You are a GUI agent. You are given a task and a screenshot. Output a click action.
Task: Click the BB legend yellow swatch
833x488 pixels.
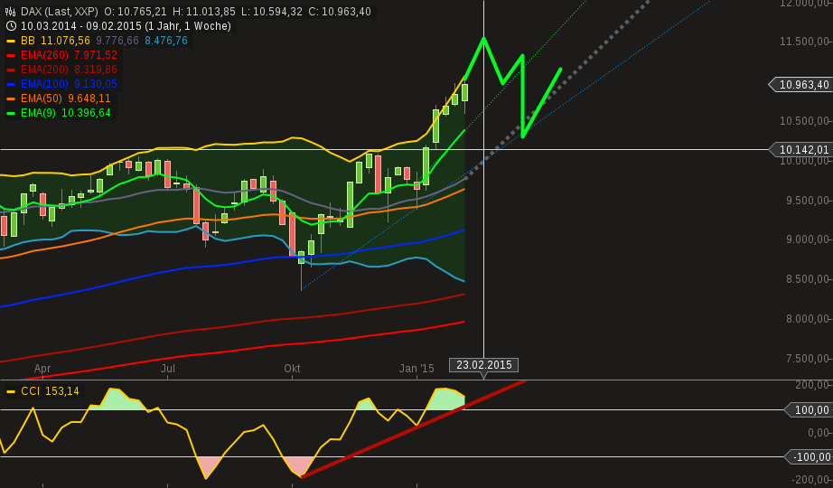click(x=11, y=41)
